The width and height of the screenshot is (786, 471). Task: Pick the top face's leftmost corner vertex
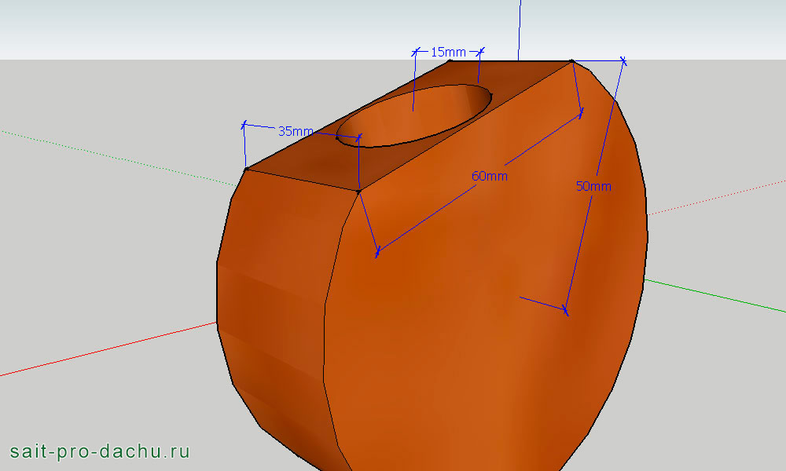tap(246, 169)
